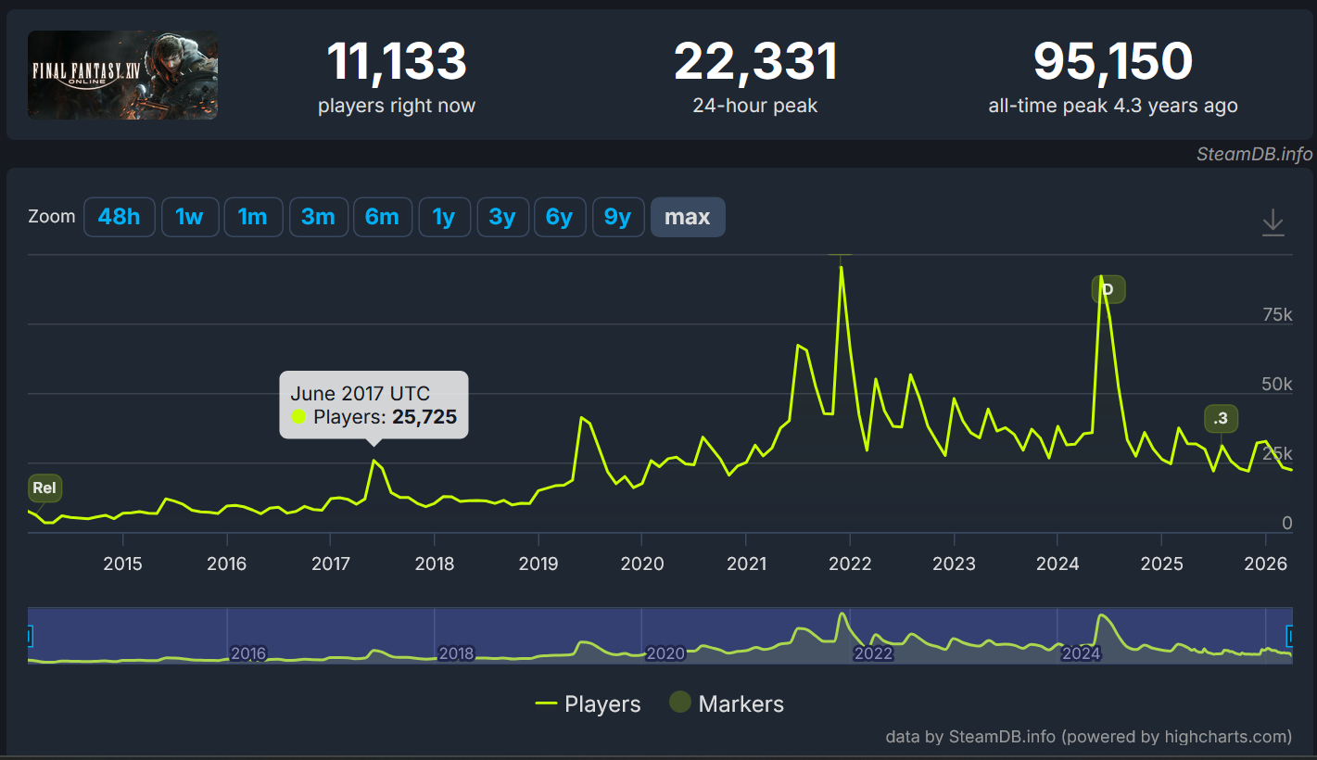Zoom the chart to 1y
This screenshot has height=760, width=1317.
click(x=444, y=217)
